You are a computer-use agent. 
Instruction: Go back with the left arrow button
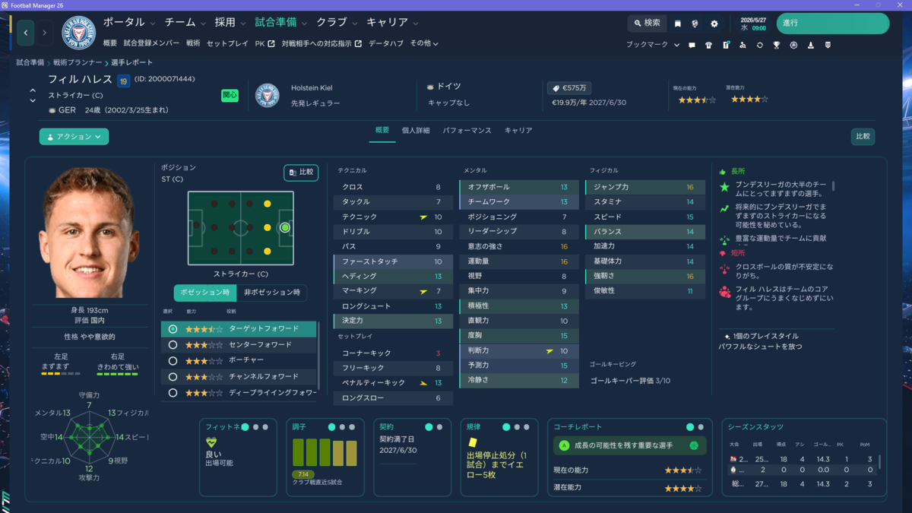(x=27, y=33)
